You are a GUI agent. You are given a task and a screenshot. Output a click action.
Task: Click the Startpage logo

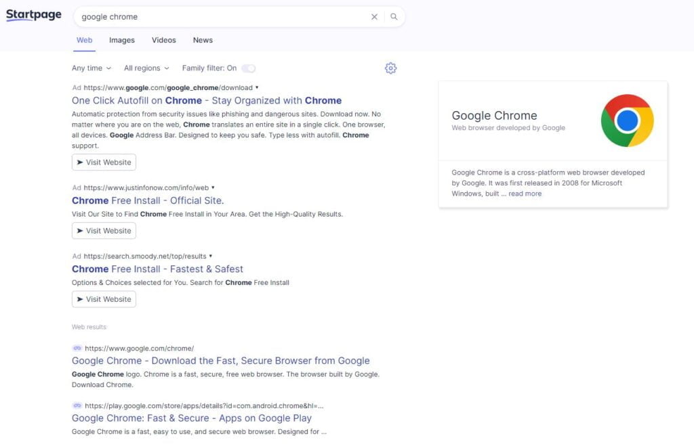point(34,15)
